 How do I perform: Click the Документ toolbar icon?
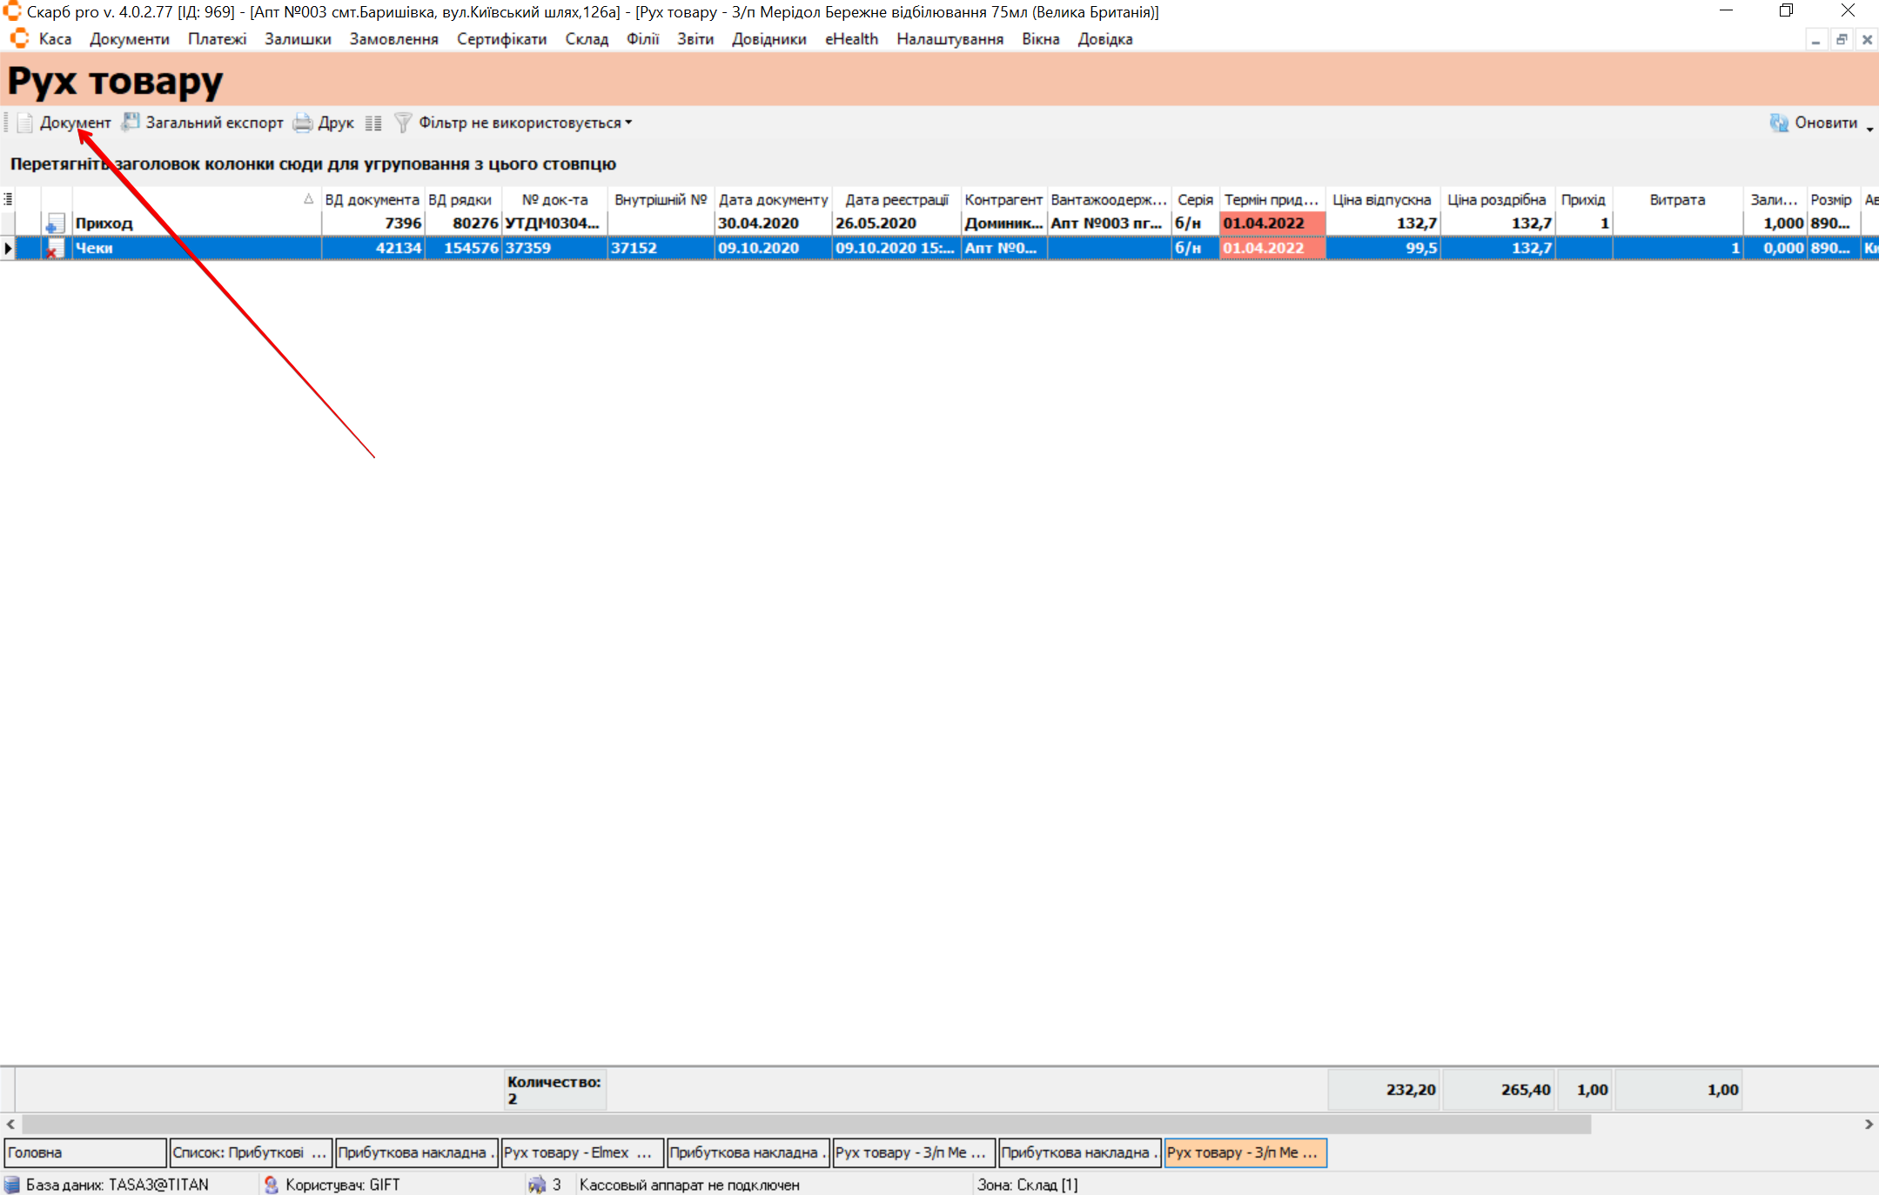(x=25, y=123)
